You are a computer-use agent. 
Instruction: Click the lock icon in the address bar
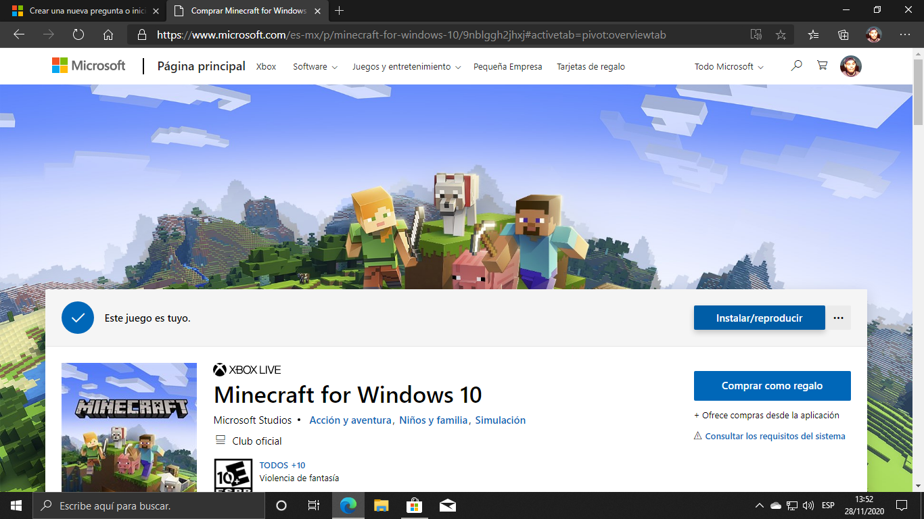141,34
